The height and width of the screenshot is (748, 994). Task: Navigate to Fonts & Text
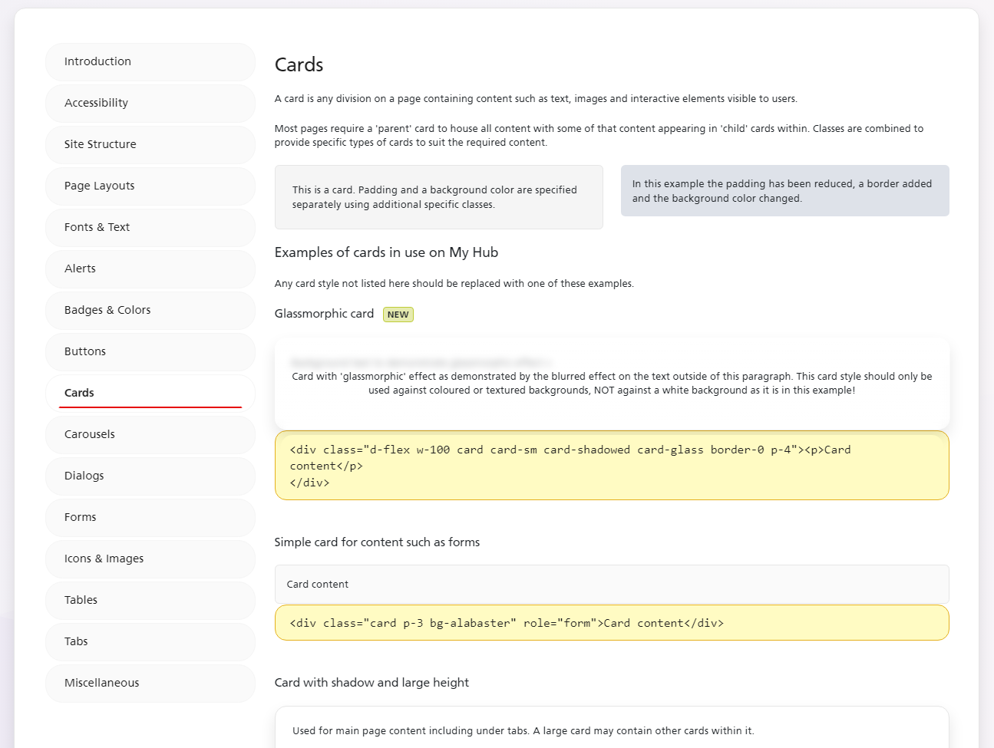150,227
